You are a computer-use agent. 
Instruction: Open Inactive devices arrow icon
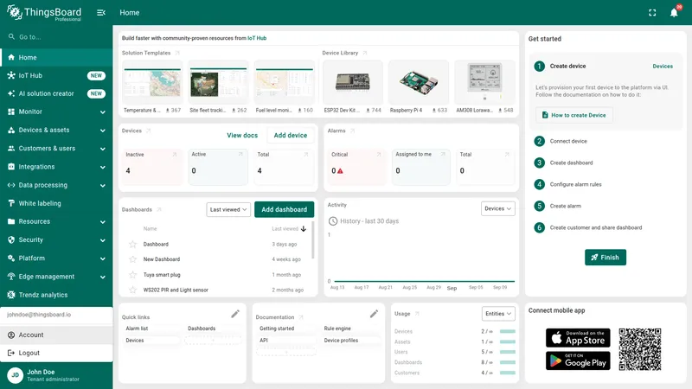(175, 155)
